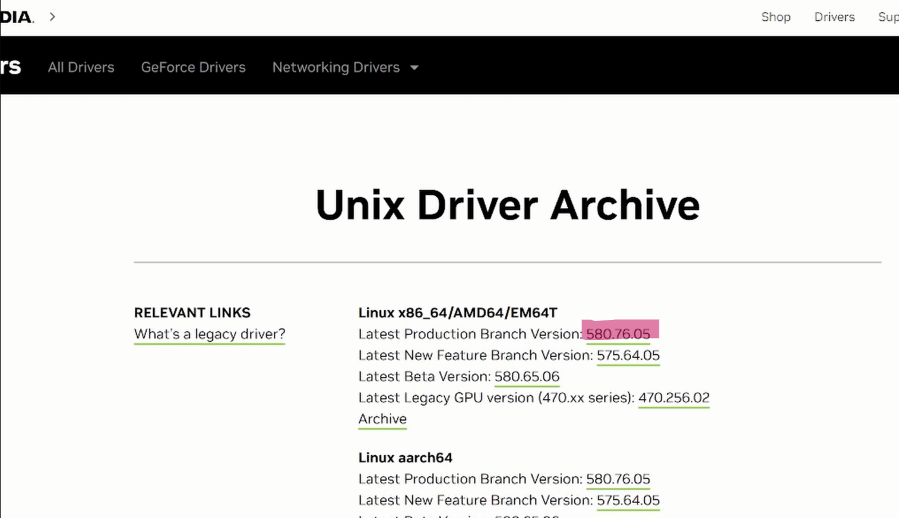Switch to the All Drivers tab
The image size is (899, 518).
click(x=81, y=68)
